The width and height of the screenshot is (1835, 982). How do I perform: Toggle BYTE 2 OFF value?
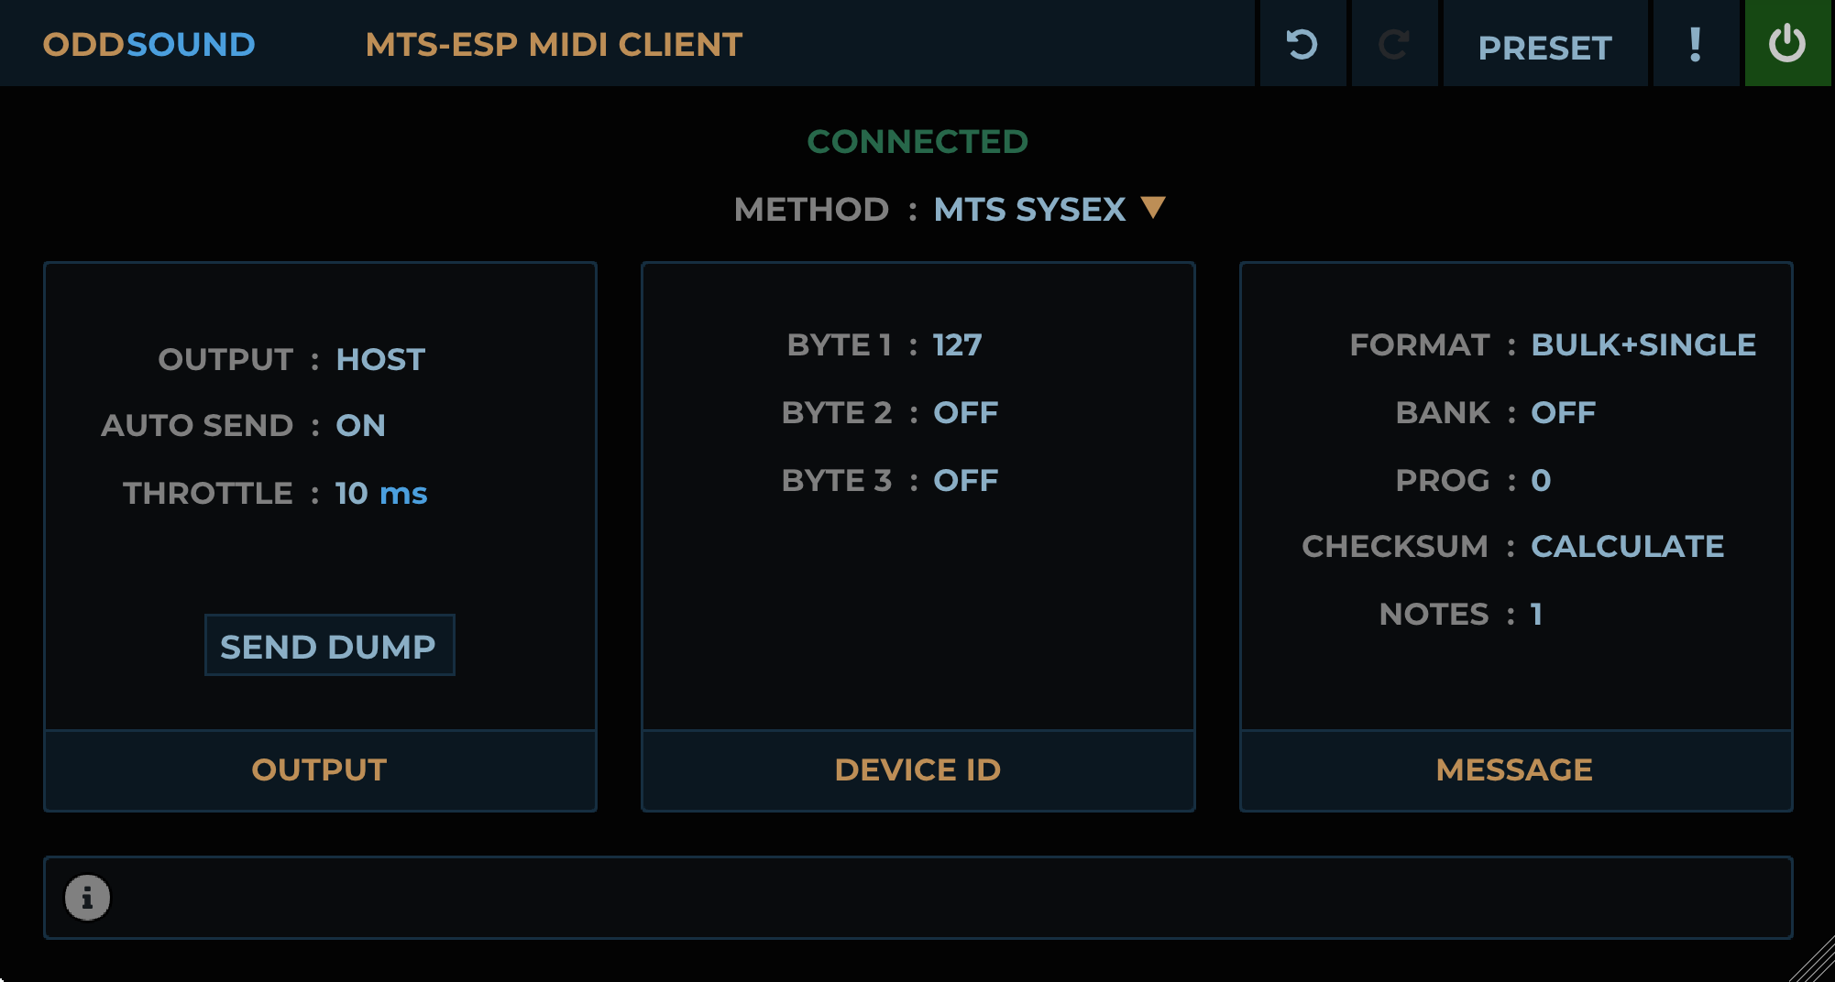click(x=965, y=413)
